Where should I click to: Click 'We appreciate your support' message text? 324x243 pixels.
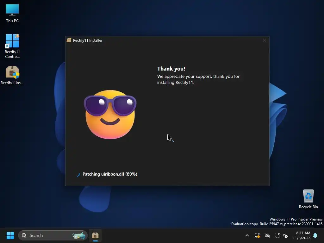(198, 79)
